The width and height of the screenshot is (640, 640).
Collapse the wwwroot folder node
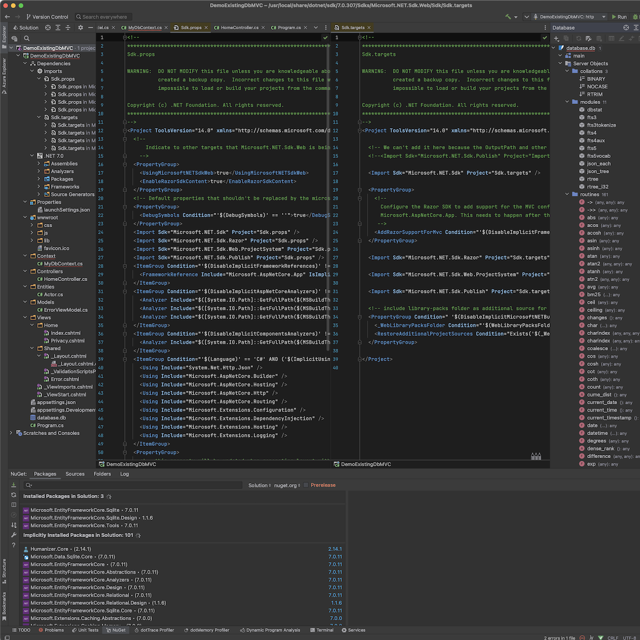(25, 218)
